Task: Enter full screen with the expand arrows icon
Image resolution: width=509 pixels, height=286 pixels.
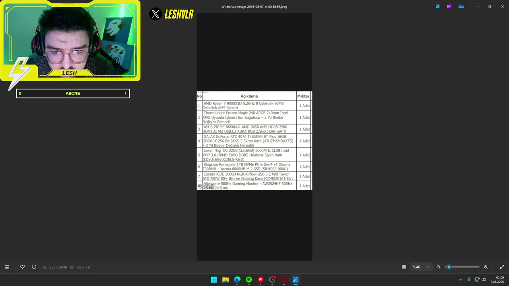Action: pos(502,267)
